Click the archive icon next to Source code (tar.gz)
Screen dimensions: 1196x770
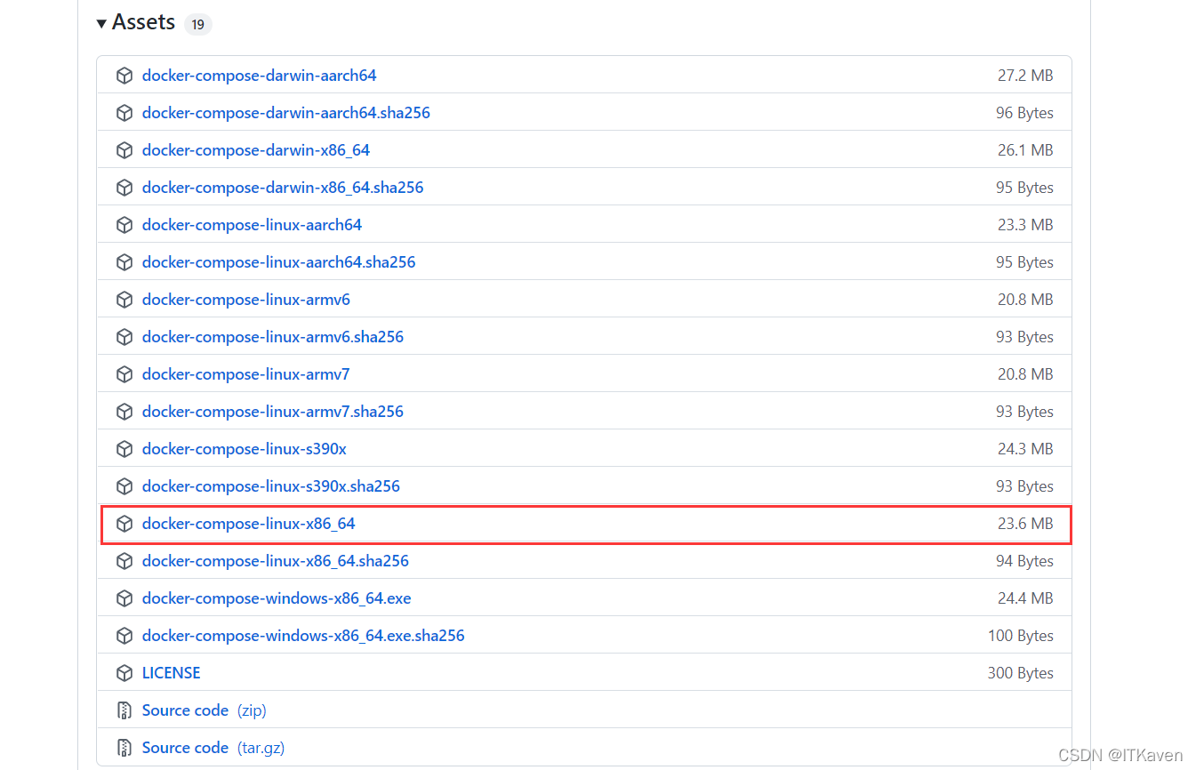point(124,748)
